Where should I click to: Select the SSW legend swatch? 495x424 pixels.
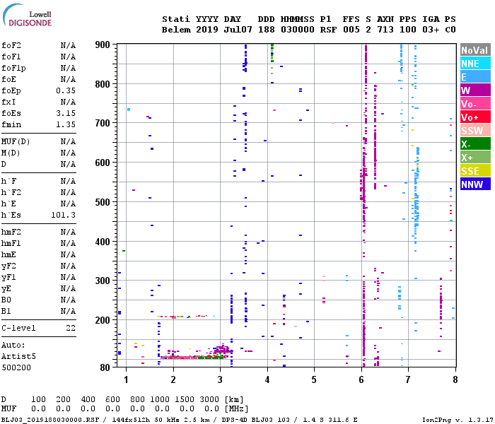tap(475, 131)
